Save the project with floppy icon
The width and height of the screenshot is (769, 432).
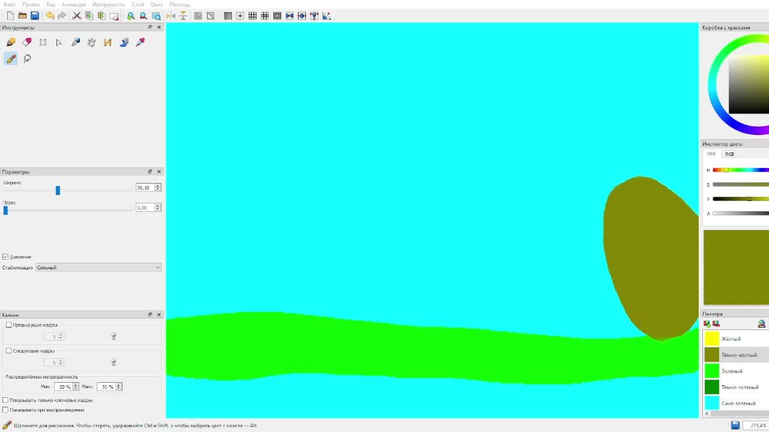click(35, 16)
